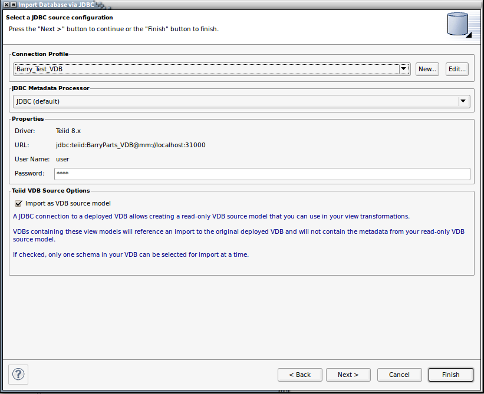484x394 pixels.
Task: Expand the Connection Profile dropdown arrow
Action: coord(404,69)
